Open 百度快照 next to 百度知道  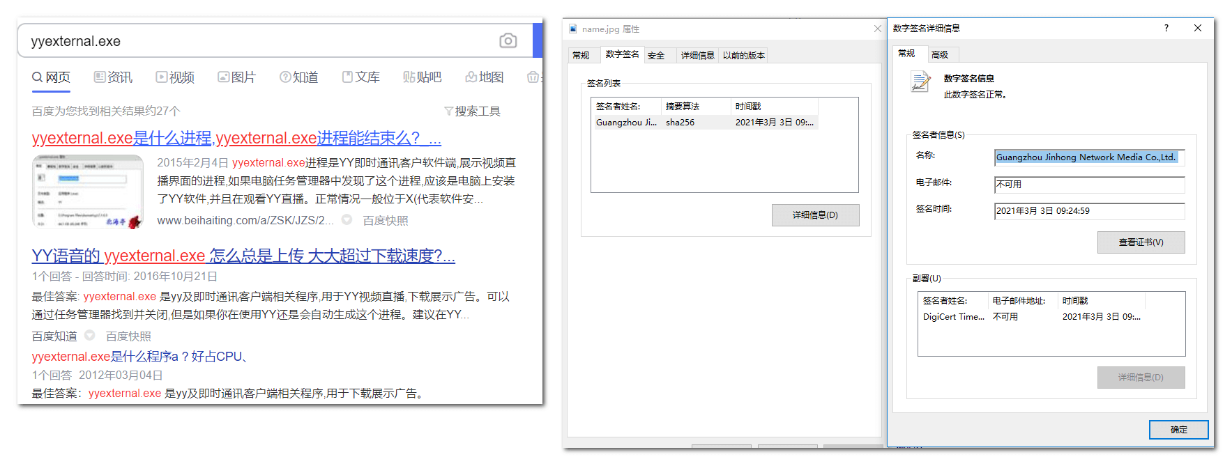point(128,336)
